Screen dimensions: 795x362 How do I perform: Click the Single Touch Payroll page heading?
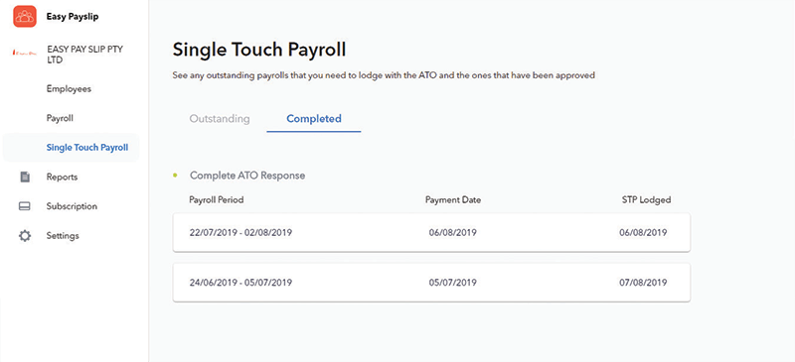(x=259, y=51)
